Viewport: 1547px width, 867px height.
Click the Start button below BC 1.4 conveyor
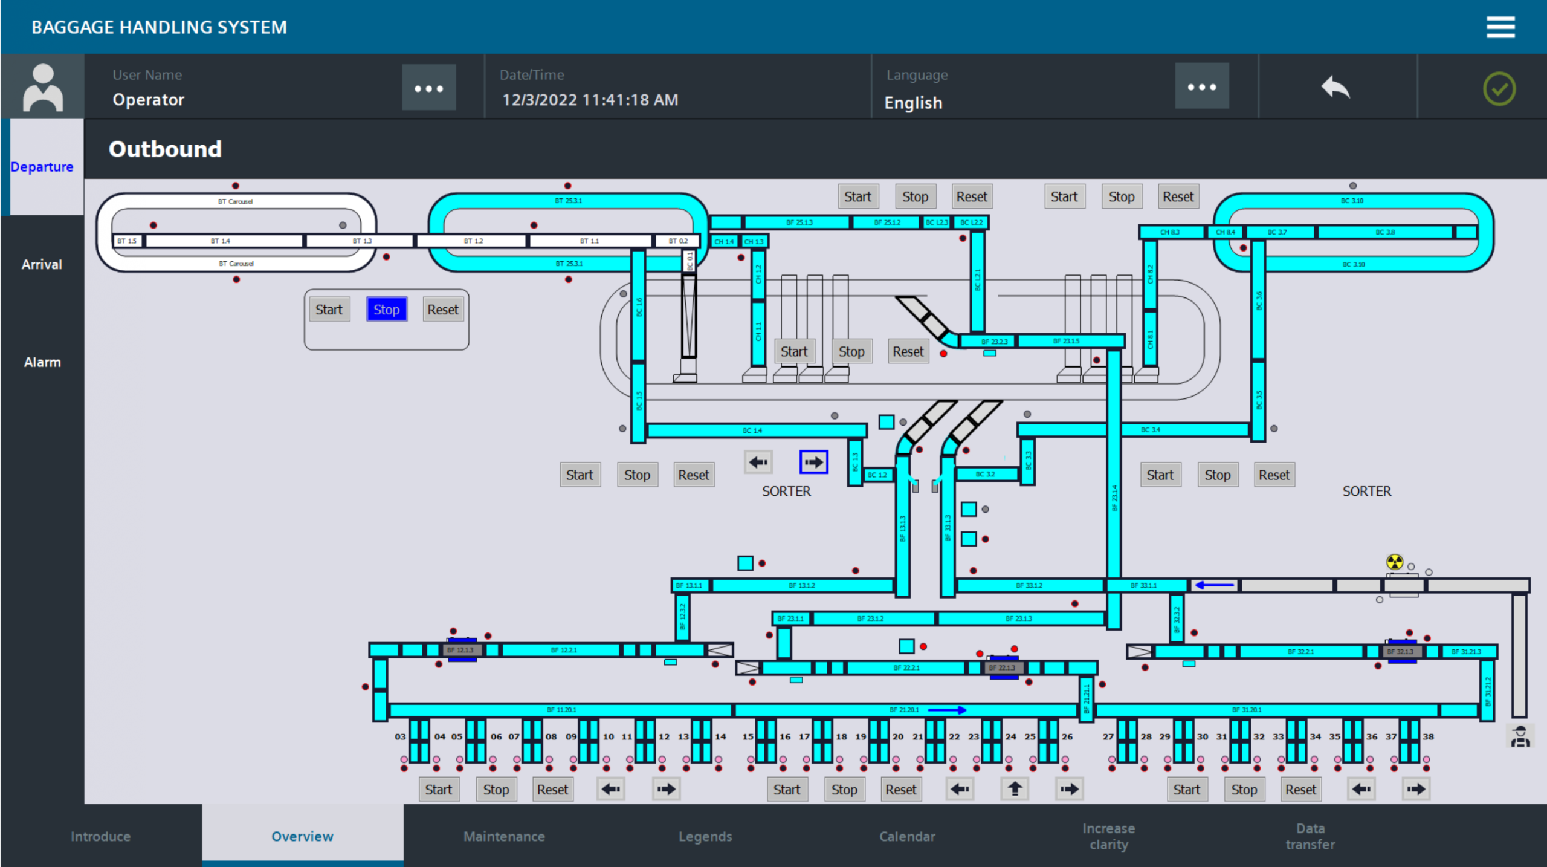(x=580, y=475)
